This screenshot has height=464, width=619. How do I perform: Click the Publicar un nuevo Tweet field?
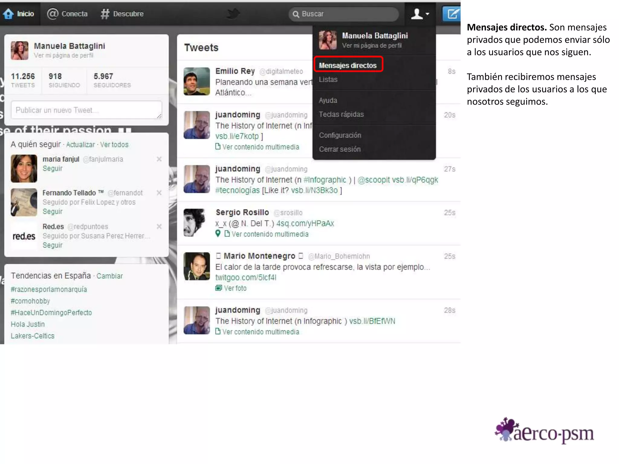[86, 110]
